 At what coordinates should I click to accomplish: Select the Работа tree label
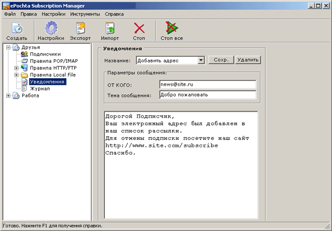coord(30,95)
